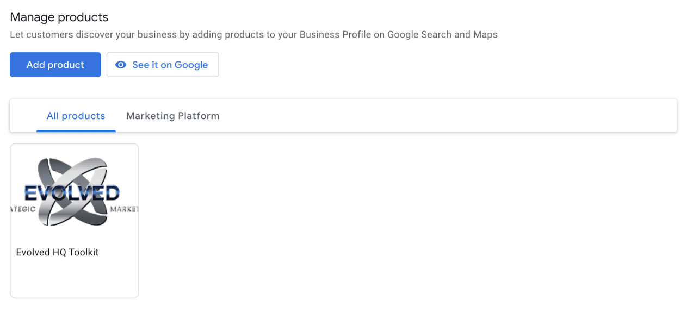Click empty space in the products tab bar
Screen dimensions: 693x312
[446, 116]
